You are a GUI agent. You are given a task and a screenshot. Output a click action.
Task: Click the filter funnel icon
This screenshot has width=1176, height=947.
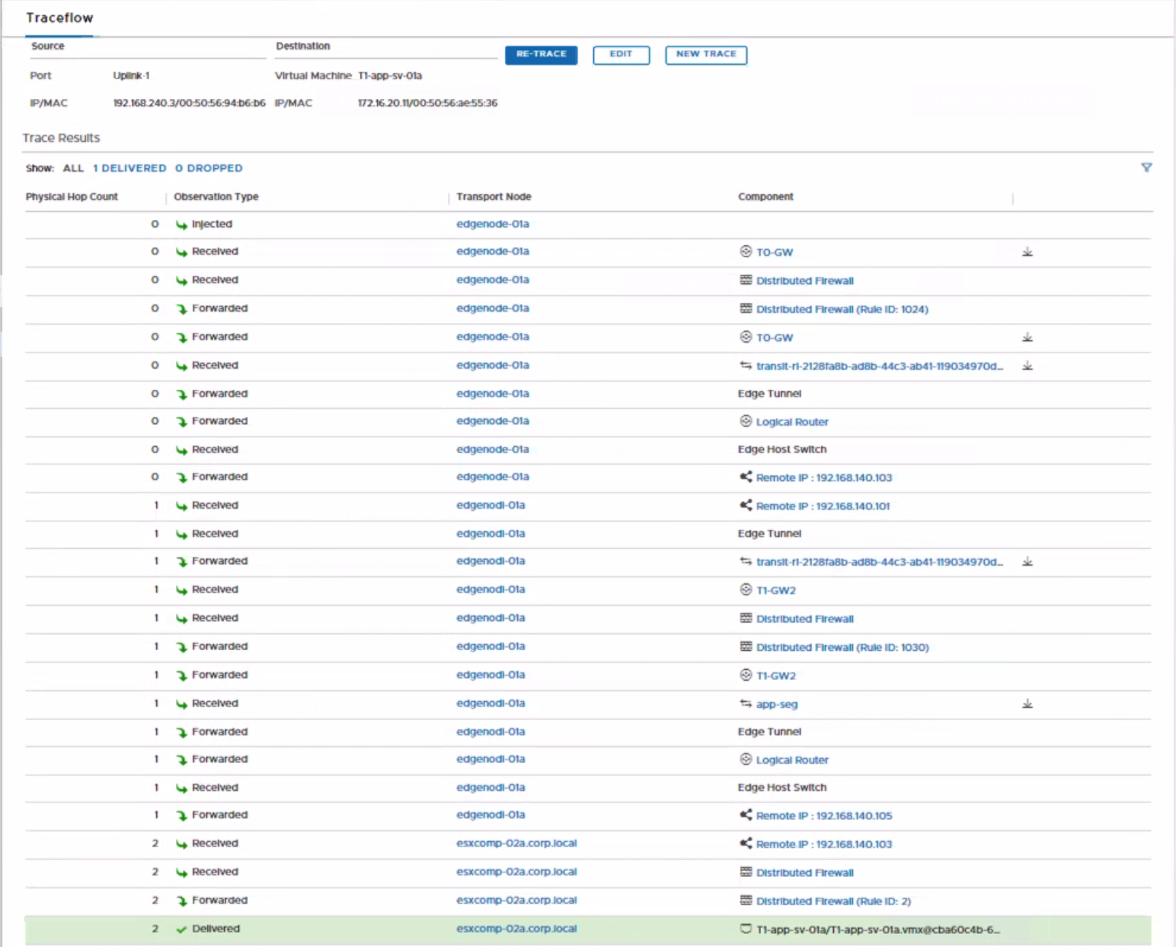point(1146,167)
